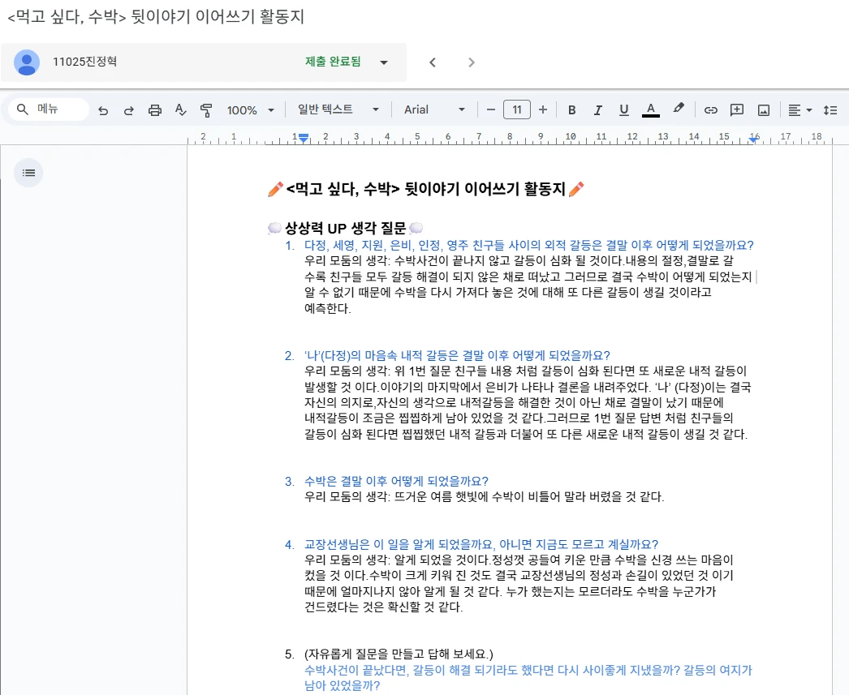849x695 pixels.
Task: Click the redo arrow icon
Action: tap(129, 109)
